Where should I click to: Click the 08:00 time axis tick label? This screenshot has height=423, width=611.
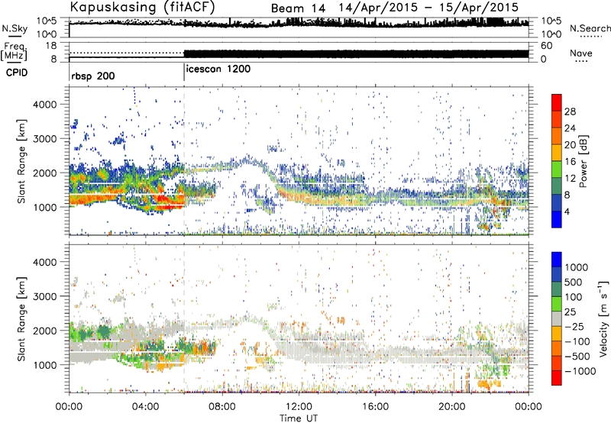pos(222,407)
